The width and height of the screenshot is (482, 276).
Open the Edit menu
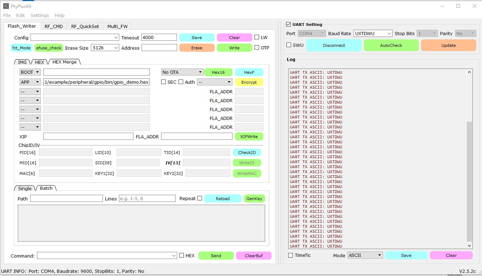tap(21, 15)
